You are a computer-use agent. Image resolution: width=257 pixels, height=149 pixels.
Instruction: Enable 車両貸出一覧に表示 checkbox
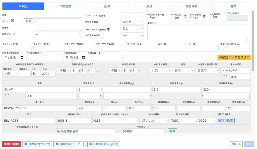pyautogui.click(x=149, y=16)
